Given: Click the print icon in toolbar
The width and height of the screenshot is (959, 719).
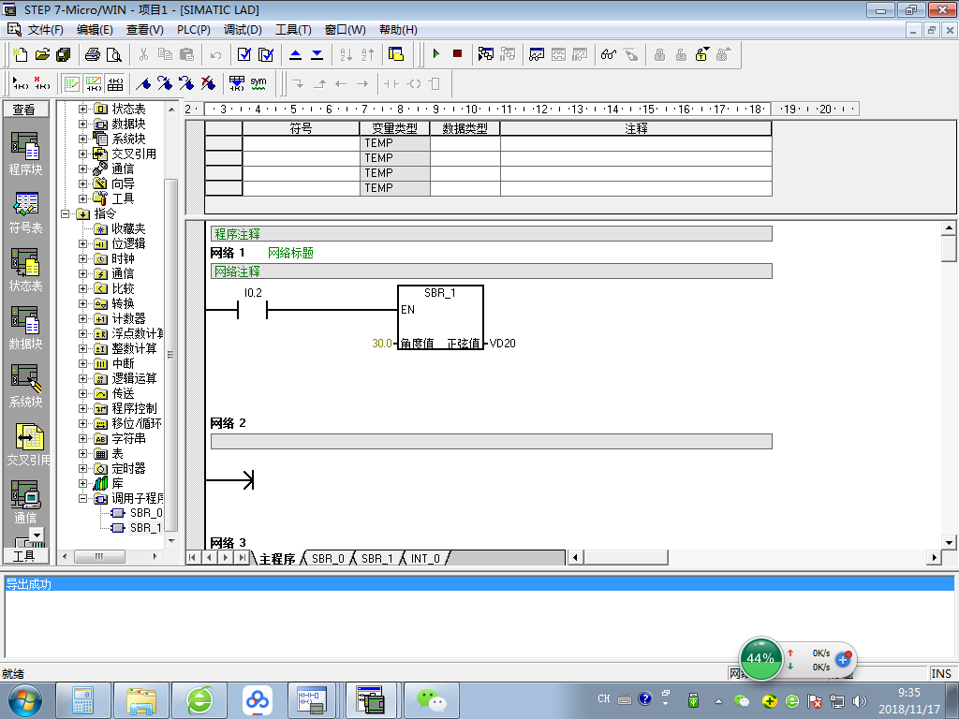Looking at the screenshot, I should click(x=93, y=54).
